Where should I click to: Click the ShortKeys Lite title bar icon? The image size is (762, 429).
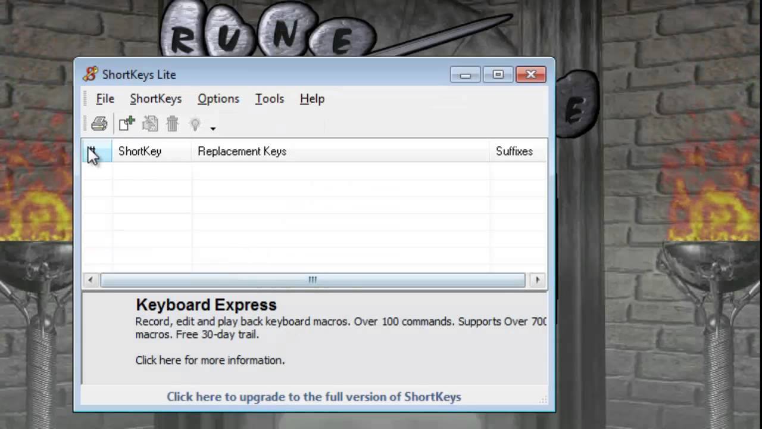pyautogui.click(x=90, y=74)
